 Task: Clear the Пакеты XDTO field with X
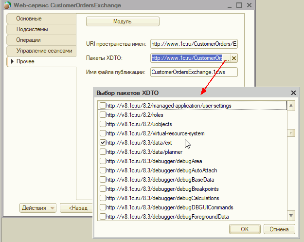234,58
